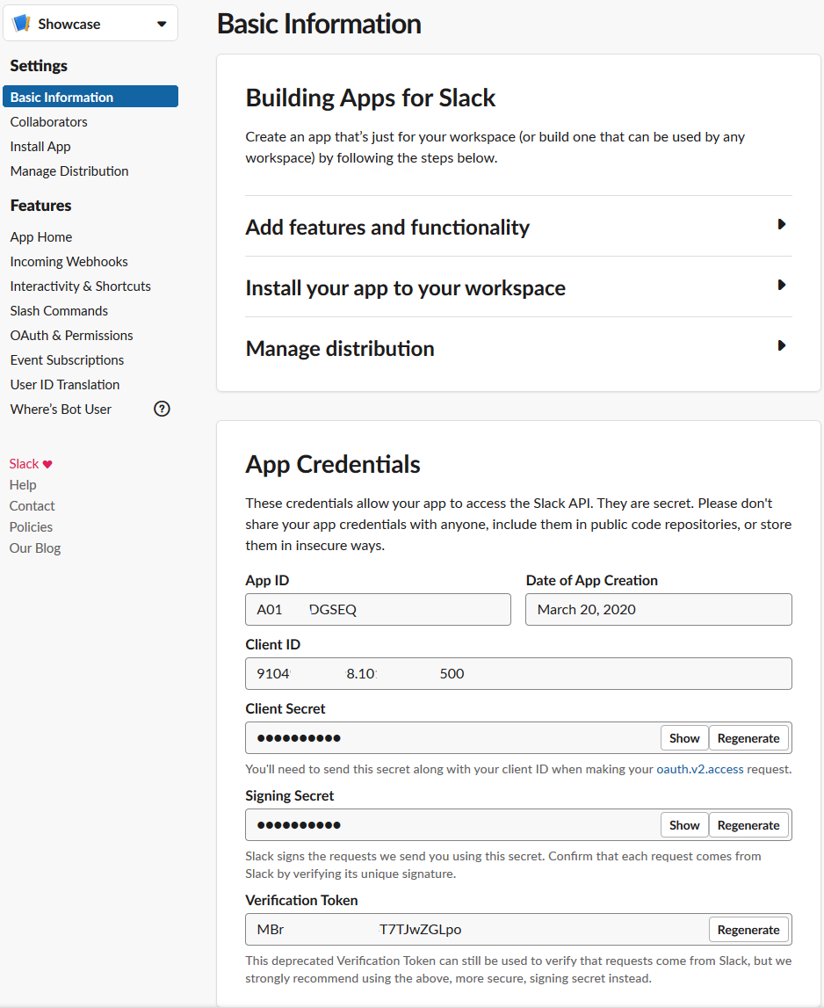Click the Client ID input field
824x1008 pixels.
pos(518,674)
